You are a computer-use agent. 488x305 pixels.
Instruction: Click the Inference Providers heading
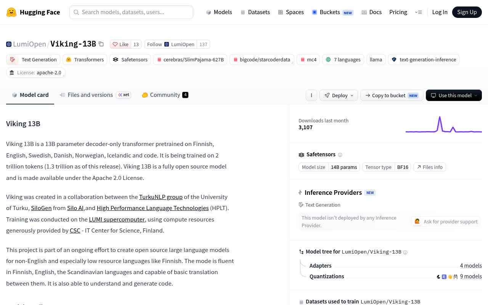333,193
